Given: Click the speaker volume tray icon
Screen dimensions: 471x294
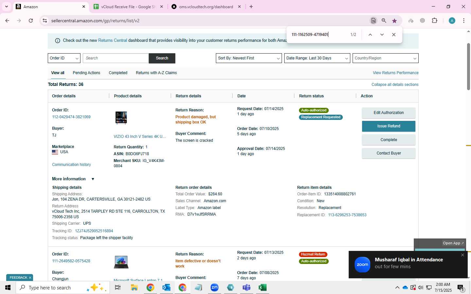Looking at the screenshot, I should pyautogui.click(x=421, y=287).
